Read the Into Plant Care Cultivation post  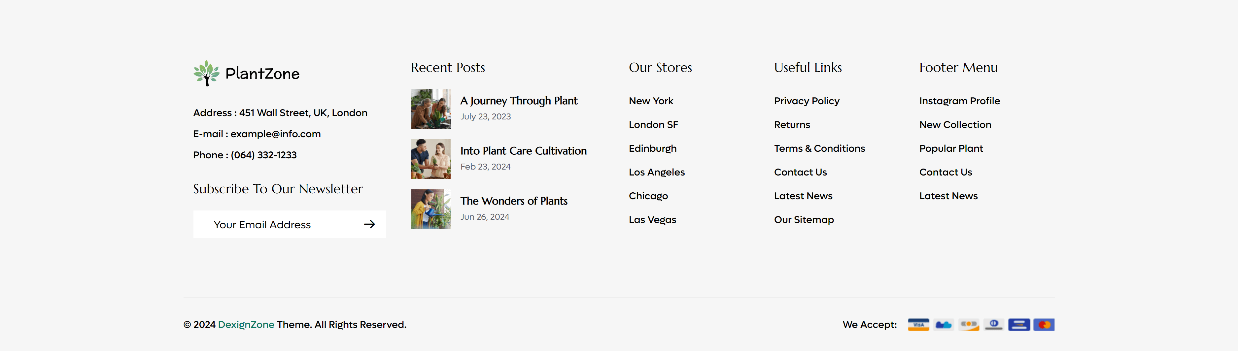(x=523, y=151)
